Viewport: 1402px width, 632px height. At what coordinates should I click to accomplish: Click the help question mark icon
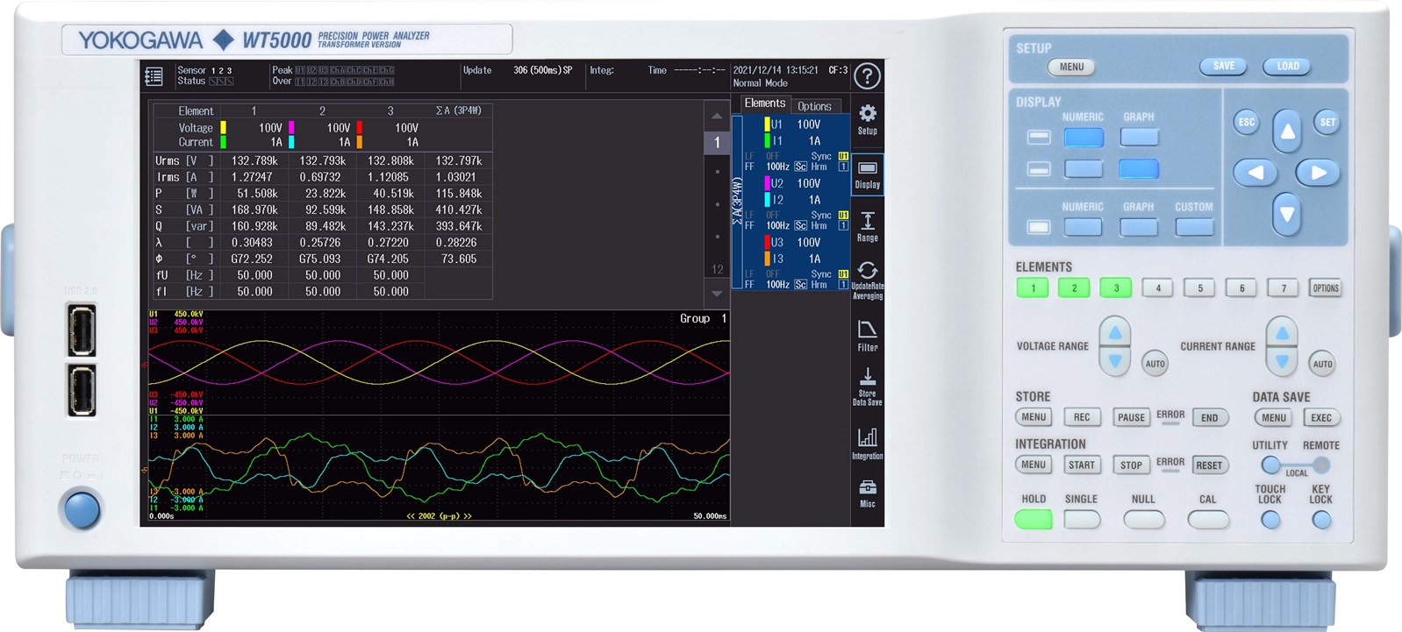point(867,76)
